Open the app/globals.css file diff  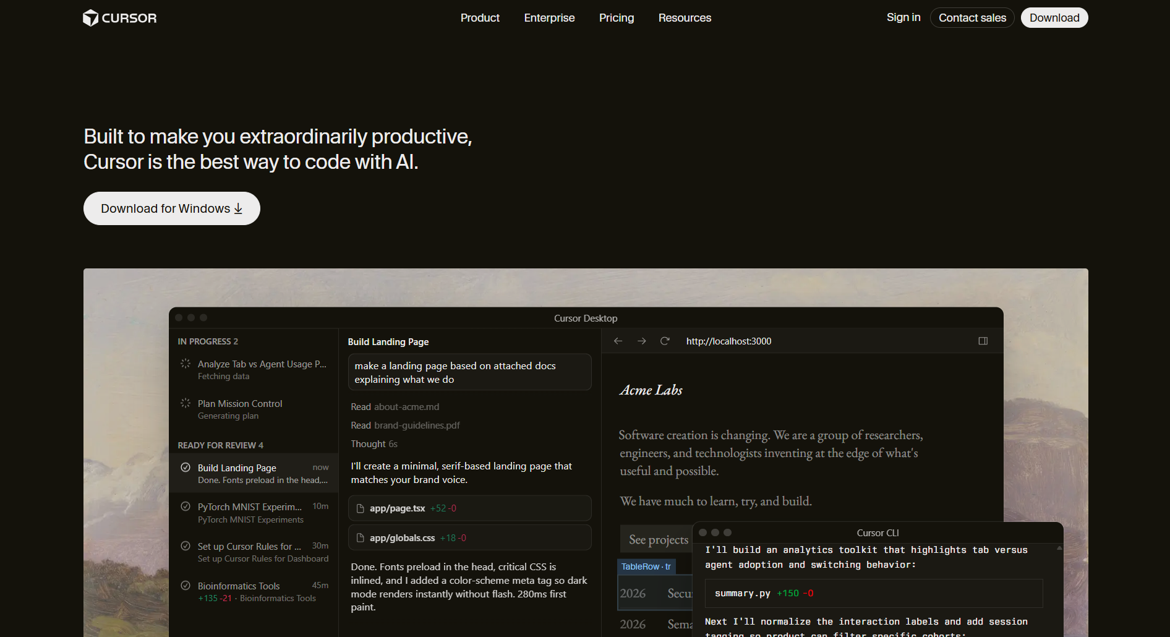tap(469, 538)
